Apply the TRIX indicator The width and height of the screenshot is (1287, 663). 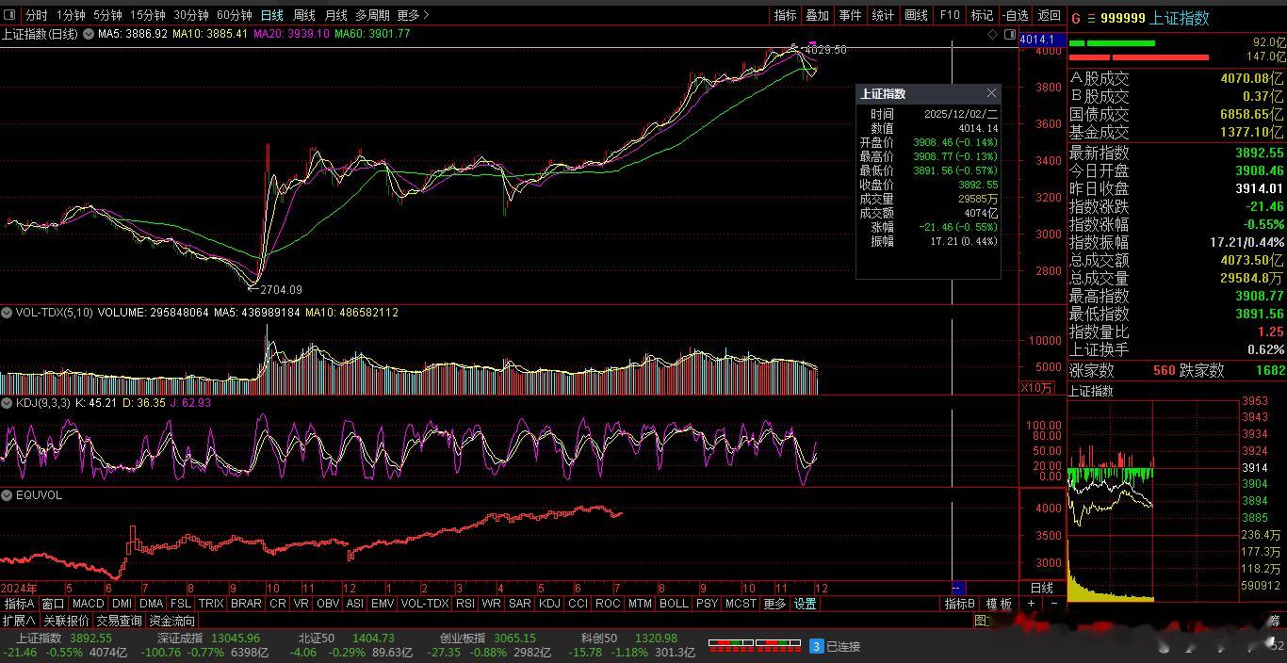coord(211,604)
